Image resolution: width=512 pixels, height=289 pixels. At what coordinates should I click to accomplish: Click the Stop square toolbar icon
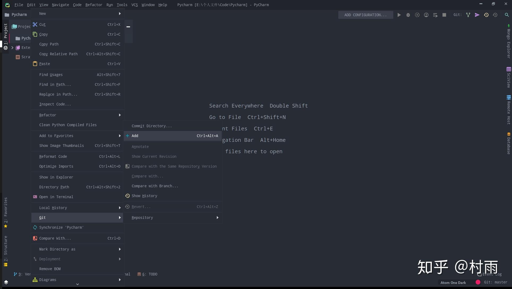pos(444,15)
